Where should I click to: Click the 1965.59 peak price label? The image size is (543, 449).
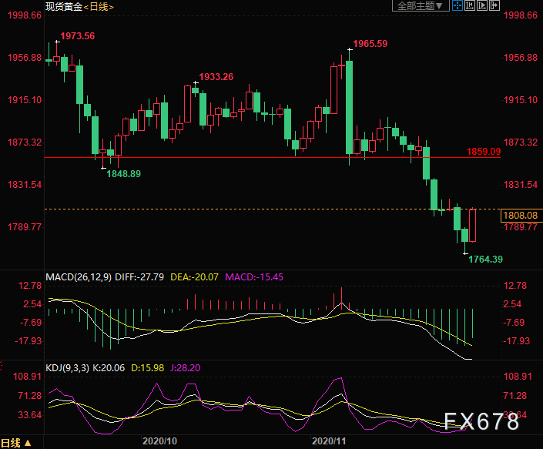[371, 43]
